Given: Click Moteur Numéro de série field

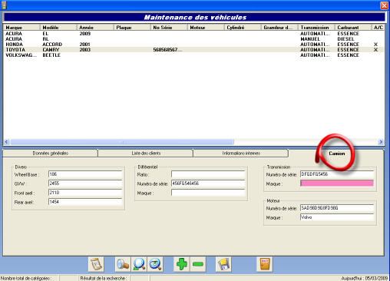Looking at the screenshot, I should pyautogui.click(x=337, y=208).
